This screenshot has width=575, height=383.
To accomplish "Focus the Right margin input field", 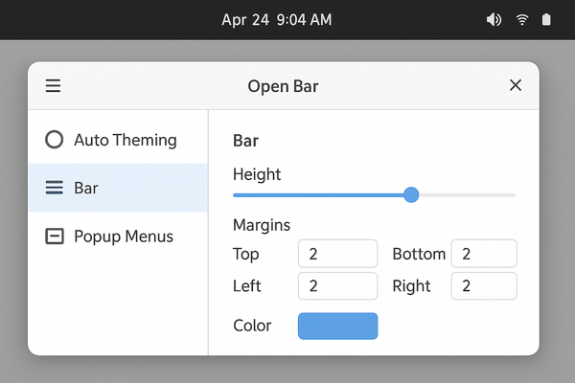I will [484, 285].
